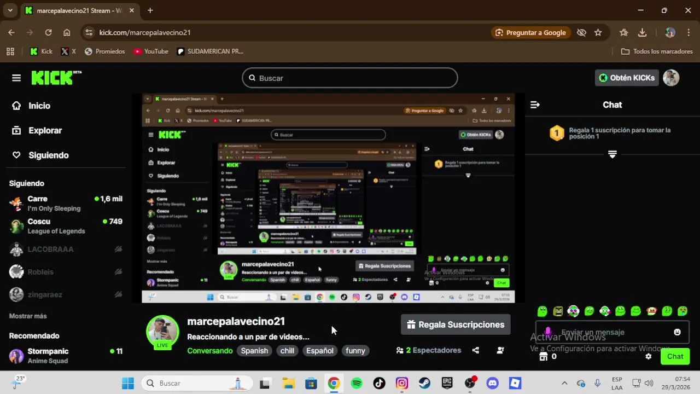Reload the page in Chrome
The width and height of the screenshot is (700, 394).
coord(48,32)
